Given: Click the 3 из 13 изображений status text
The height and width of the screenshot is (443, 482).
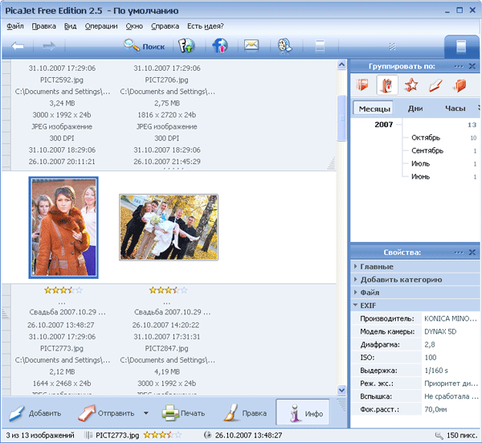Looking at the screenshot, I should point(40,435).
